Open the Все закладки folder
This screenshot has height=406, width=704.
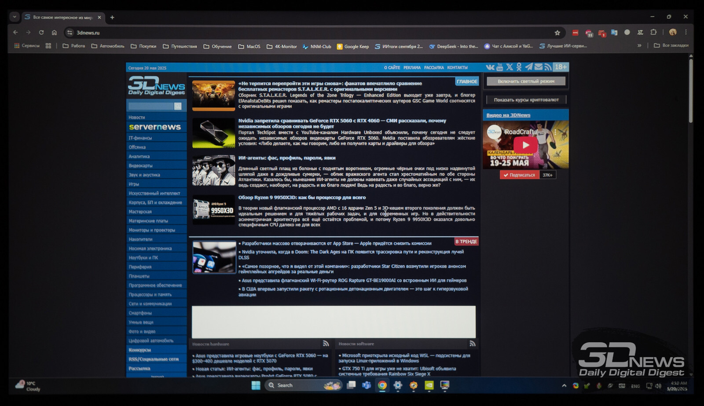click(671, 45)
